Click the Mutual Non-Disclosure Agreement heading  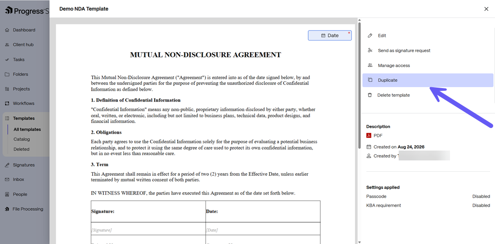click(206, 55)
